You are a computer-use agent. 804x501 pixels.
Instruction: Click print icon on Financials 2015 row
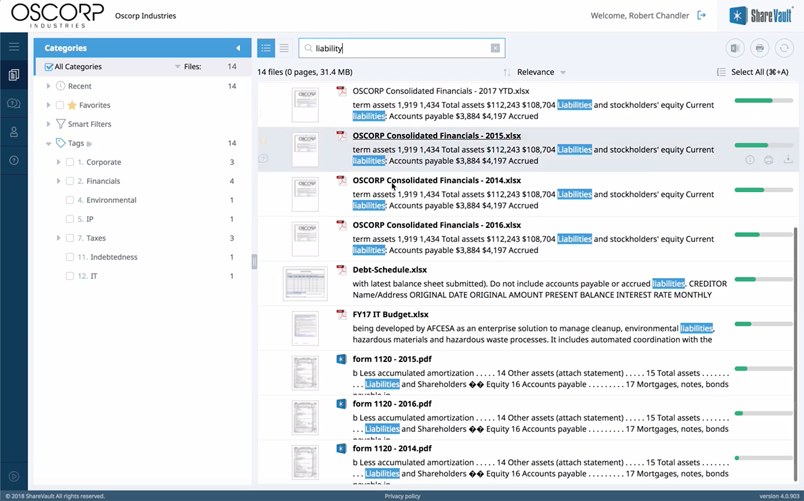coord(769,160)
